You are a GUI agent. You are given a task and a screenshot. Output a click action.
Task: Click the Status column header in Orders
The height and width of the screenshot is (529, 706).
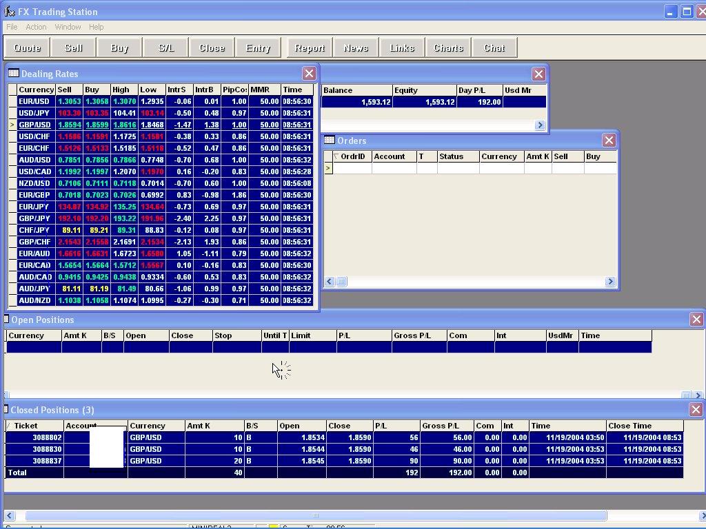[458, 156]
